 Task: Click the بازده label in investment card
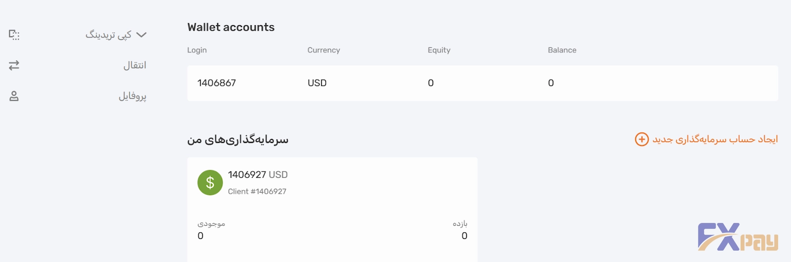click(x=460, y=224)
